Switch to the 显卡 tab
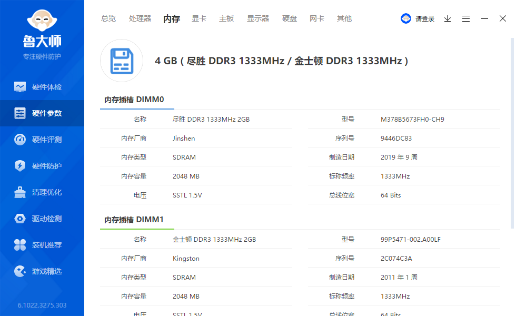This screenshot has height=316, width=516. tap(199, 19)
